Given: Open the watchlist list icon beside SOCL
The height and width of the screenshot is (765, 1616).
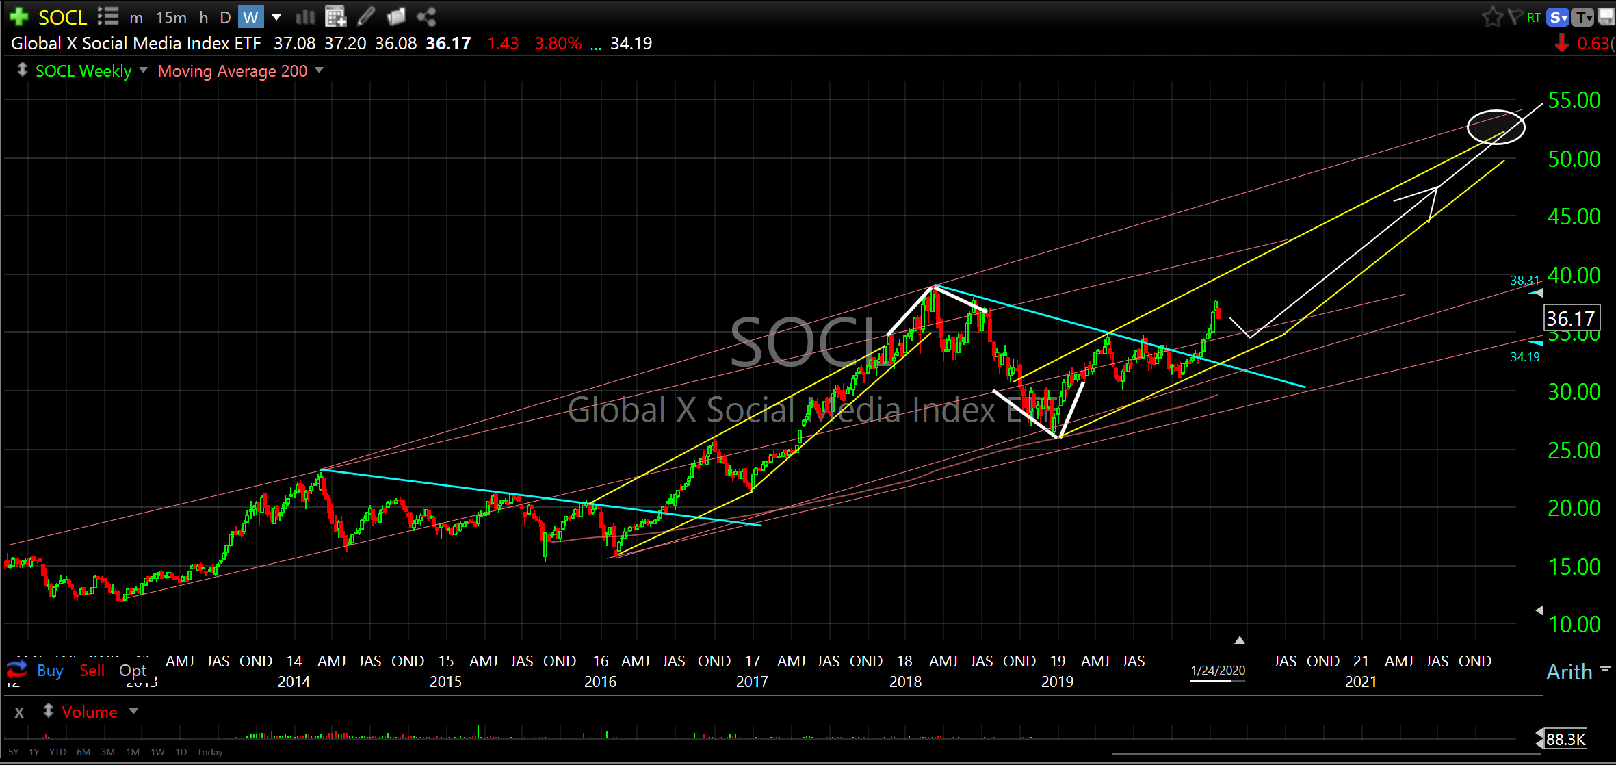Looking at the screenshot, I should 108,16.
